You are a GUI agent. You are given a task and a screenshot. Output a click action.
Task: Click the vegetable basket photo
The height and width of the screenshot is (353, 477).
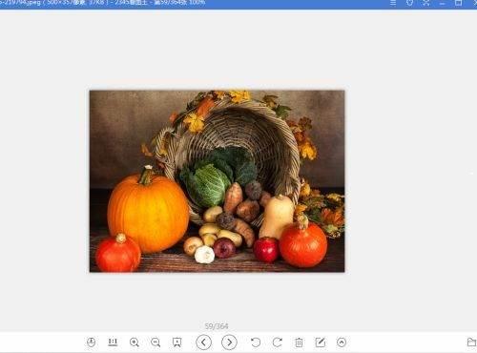pos(217,181)
